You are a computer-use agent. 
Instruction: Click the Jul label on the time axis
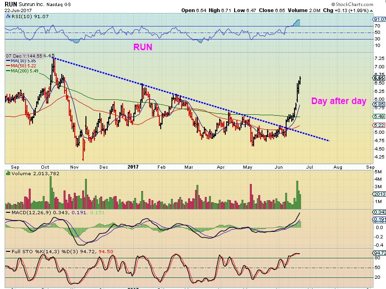309,167
